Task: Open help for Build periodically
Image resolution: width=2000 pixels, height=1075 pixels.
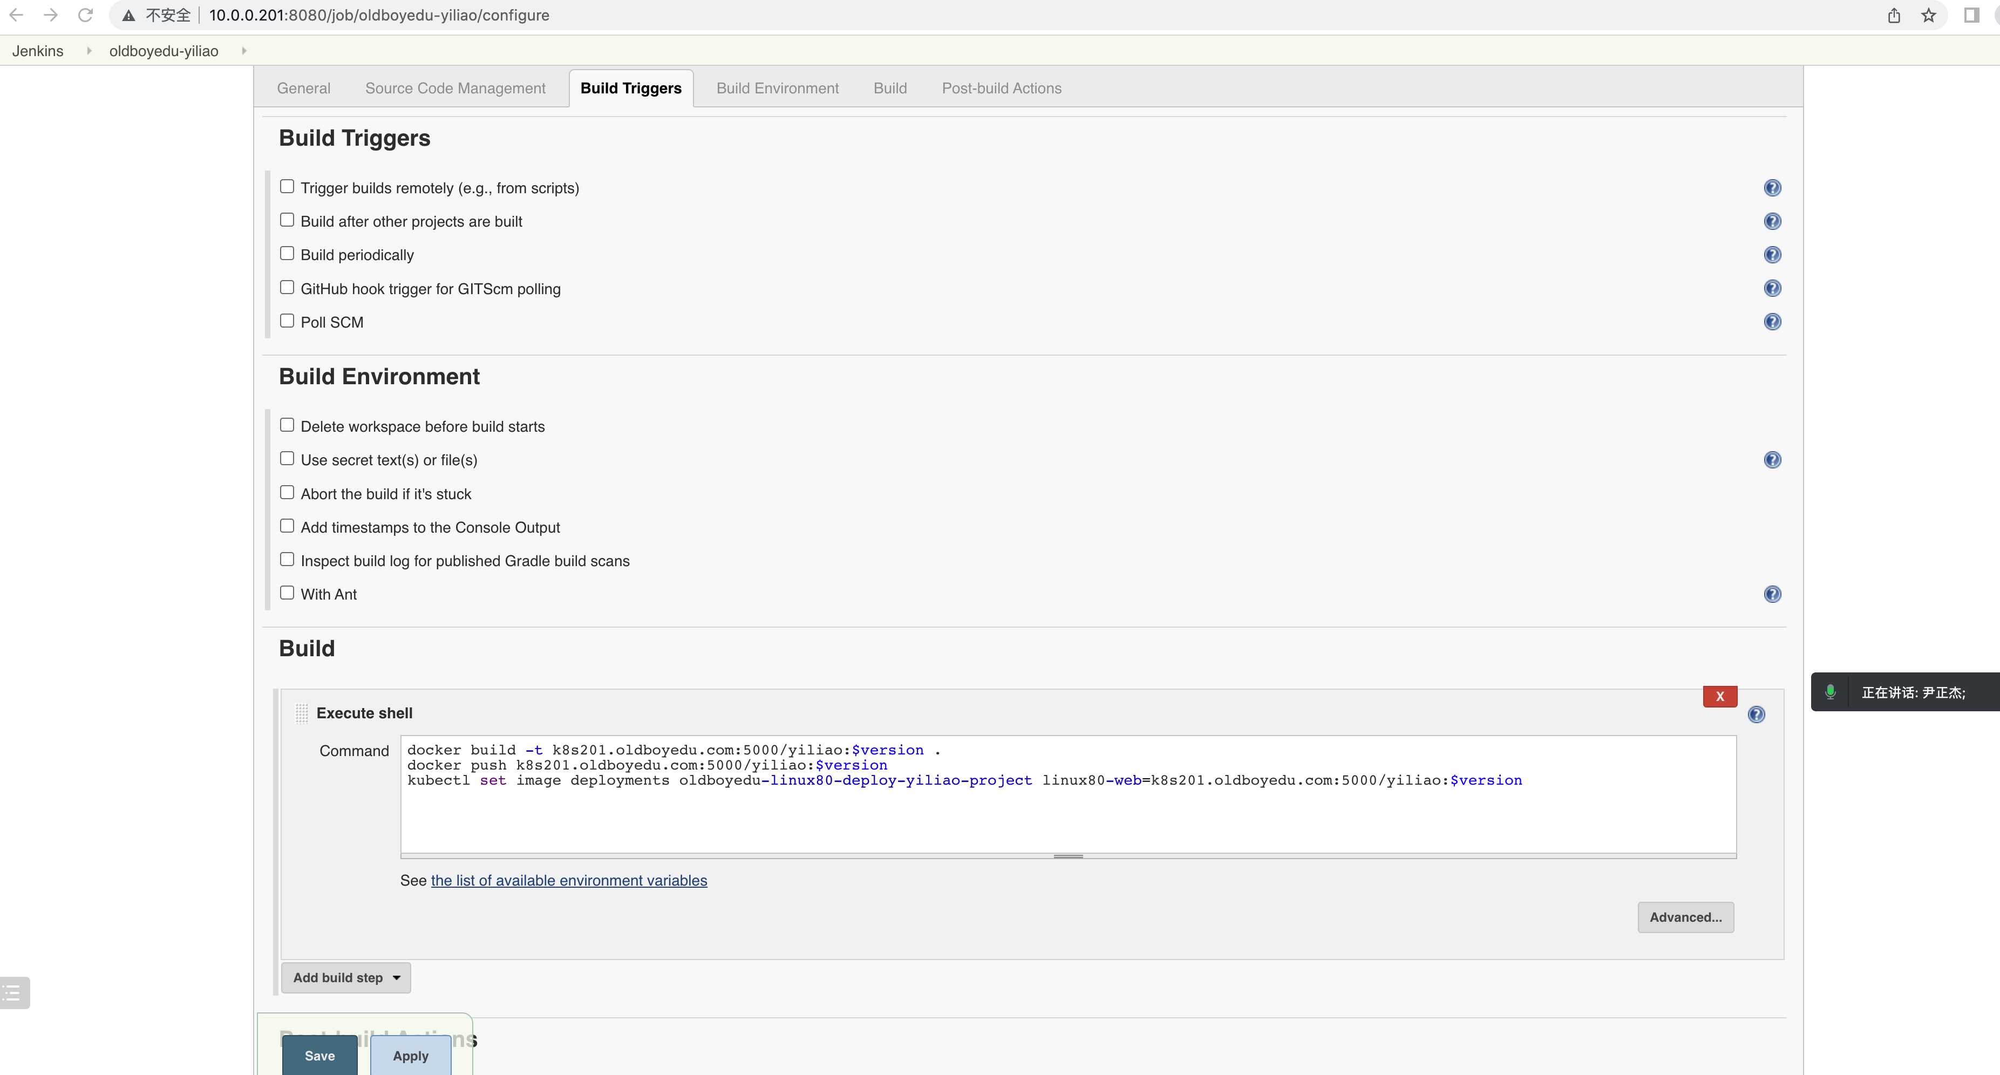Action: point(1772,255)
